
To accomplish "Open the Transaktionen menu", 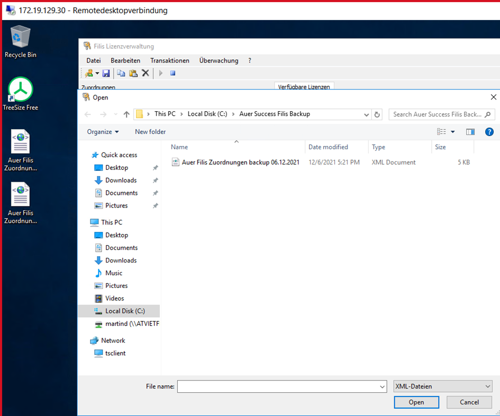I will [170, 60].
